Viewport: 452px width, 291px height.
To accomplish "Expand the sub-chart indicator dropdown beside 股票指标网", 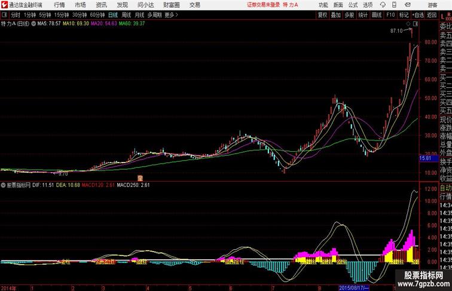I will [x=3, y=185].
